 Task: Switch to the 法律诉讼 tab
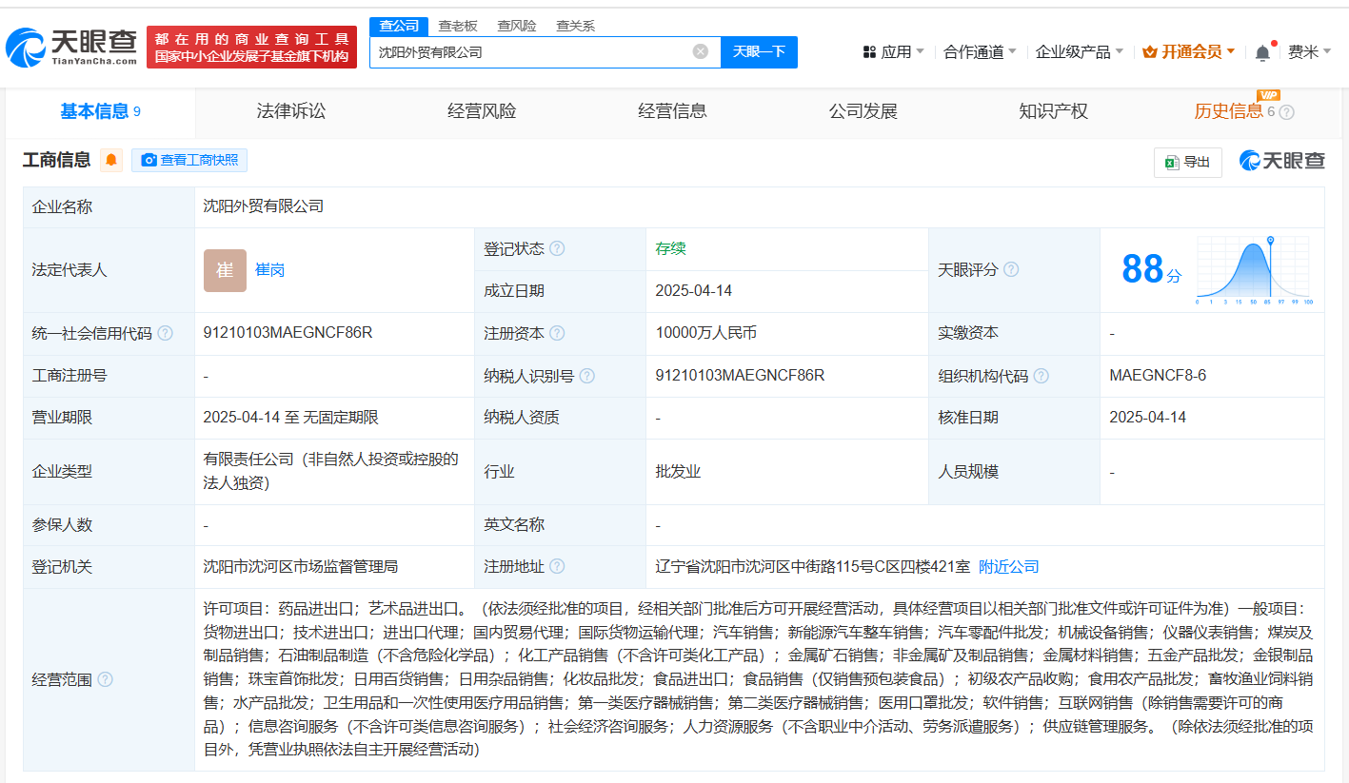[x=290, y=111]
